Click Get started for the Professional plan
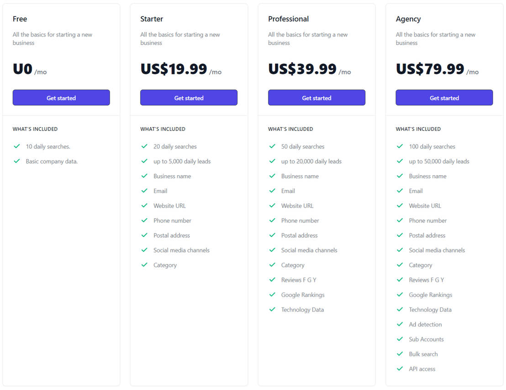The image size is (506, 390). coord(316,98)
